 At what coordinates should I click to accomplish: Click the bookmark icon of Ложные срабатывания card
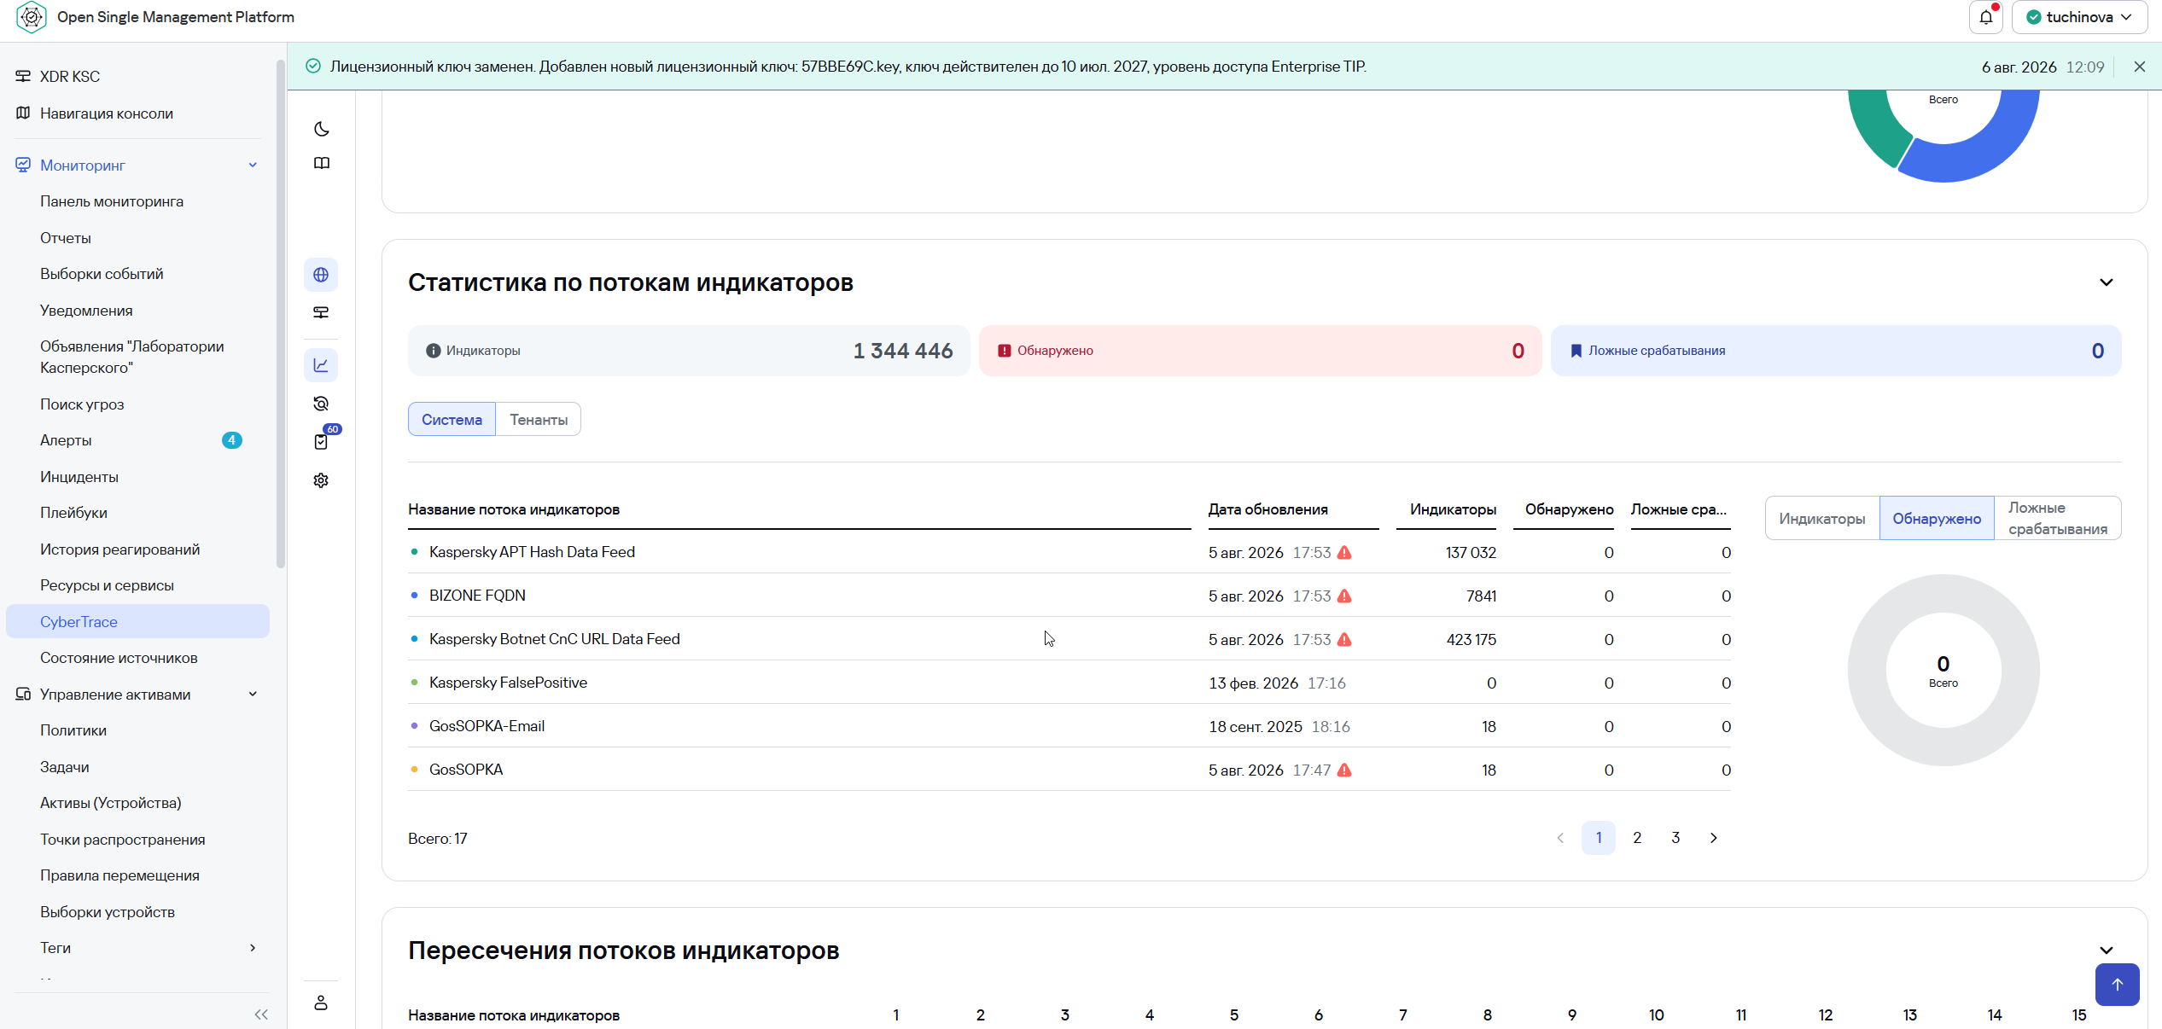1576,351
